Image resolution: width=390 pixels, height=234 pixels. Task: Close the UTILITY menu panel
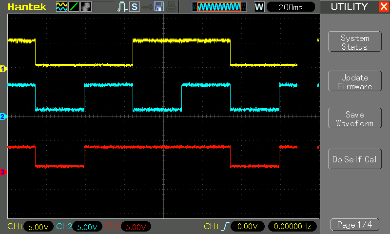tap(383, 7)
